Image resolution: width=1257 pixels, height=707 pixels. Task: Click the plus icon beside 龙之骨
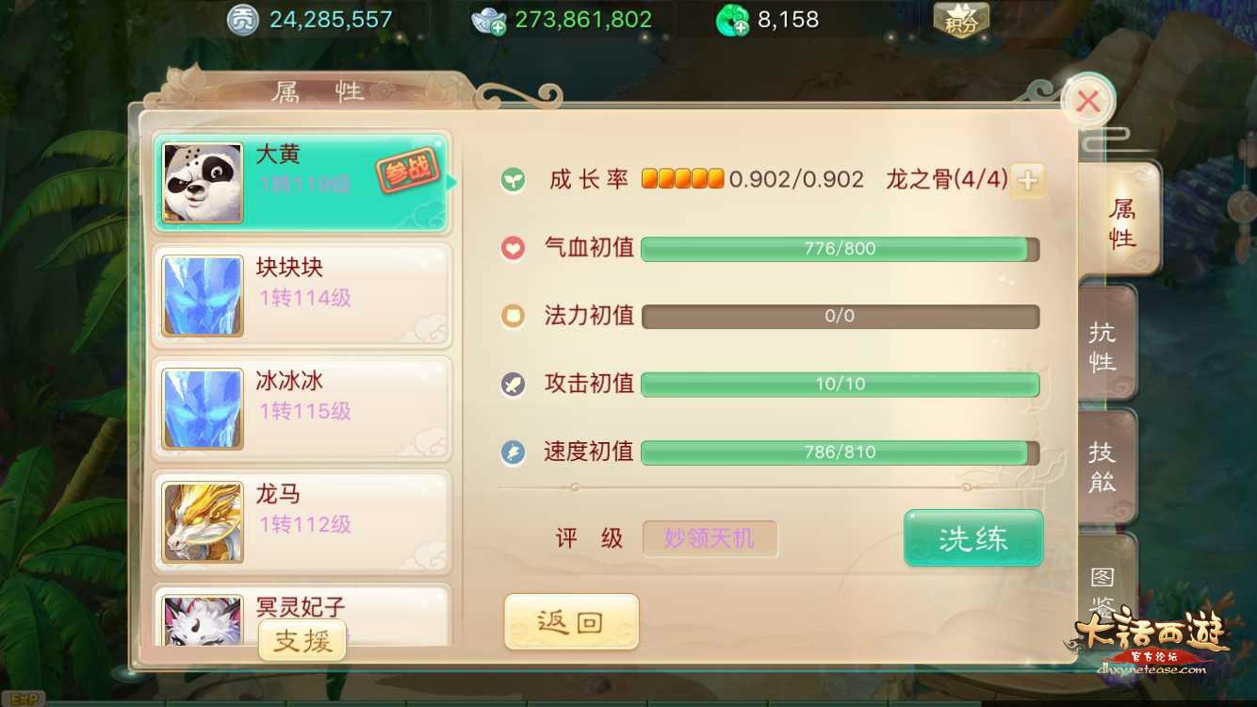coord(1028,180)
